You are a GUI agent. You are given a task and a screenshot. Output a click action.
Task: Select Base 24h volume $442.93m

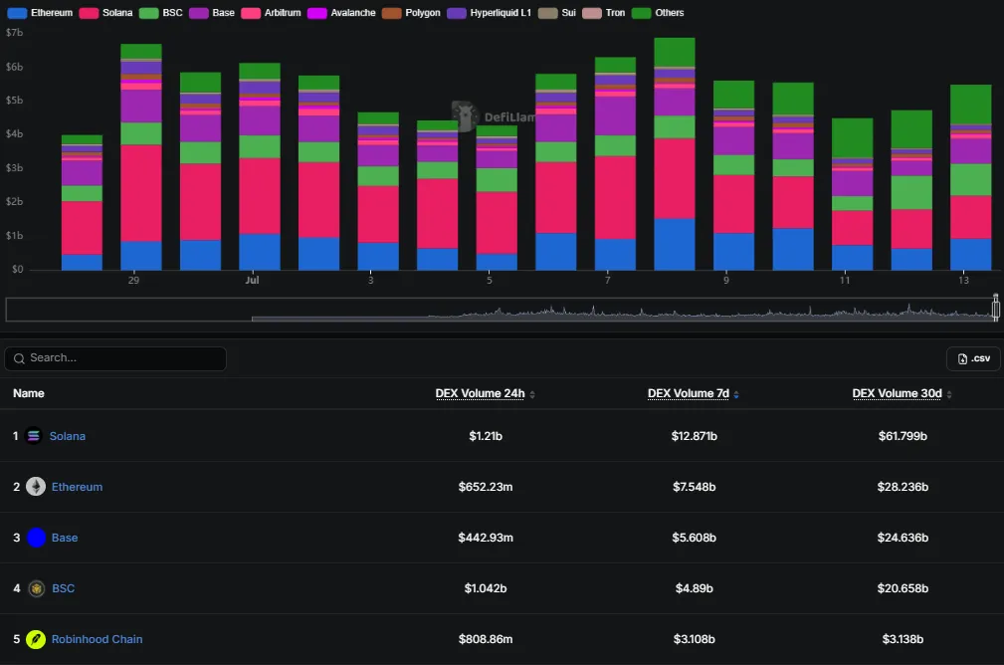(x=486, y=538)
